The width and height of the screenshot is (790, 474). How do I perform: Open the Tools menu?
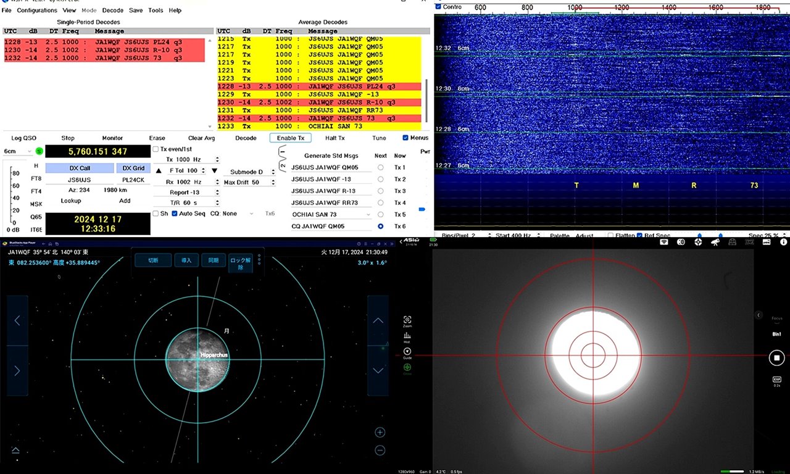156,10
